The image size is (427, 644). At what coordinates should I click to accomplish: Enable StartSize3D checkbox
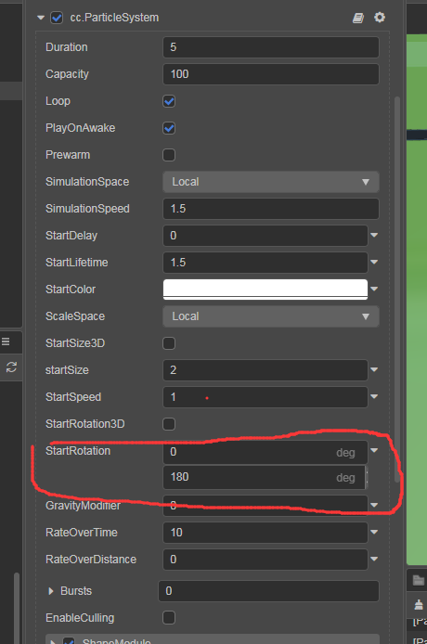(x=169, y=343)
